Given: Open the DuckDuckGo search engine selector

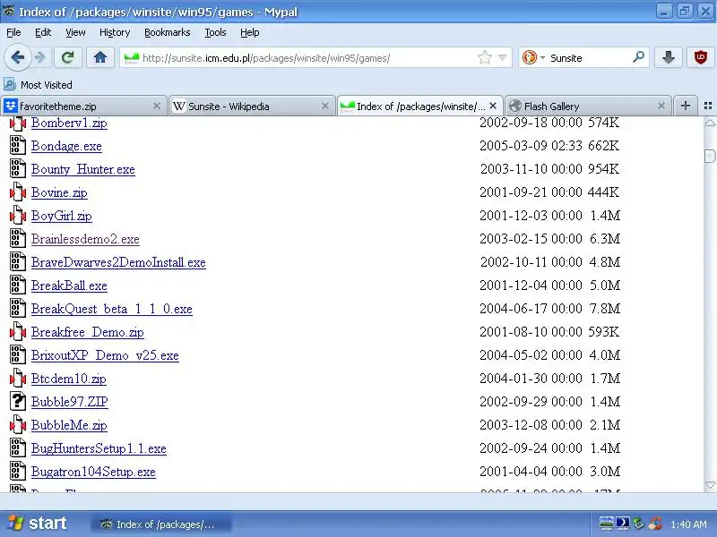Looking at the screenshot, I should click(533, 58).
